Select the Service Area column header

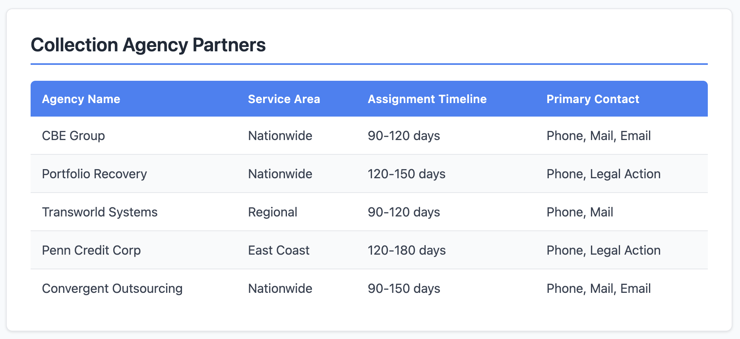[x=284, y=99]
